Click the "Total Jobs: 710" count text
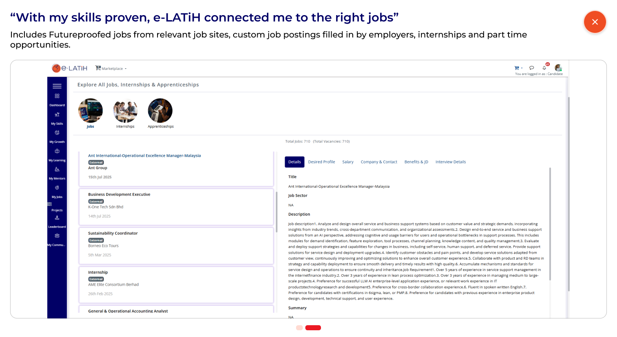 tap(298, 142)
